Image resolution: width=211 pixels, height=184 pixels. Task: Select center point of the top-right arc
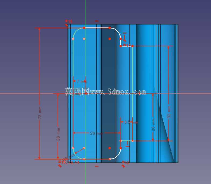110,39
